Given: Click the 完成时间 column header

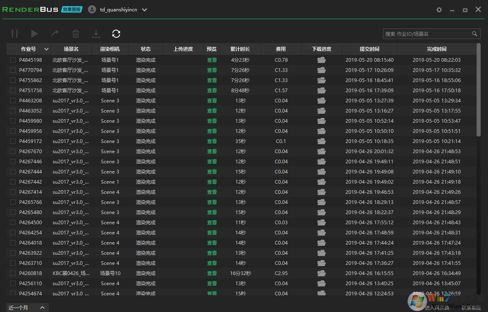Looking at the screenshot, I should pyautogui.click(x=436, y=49).
